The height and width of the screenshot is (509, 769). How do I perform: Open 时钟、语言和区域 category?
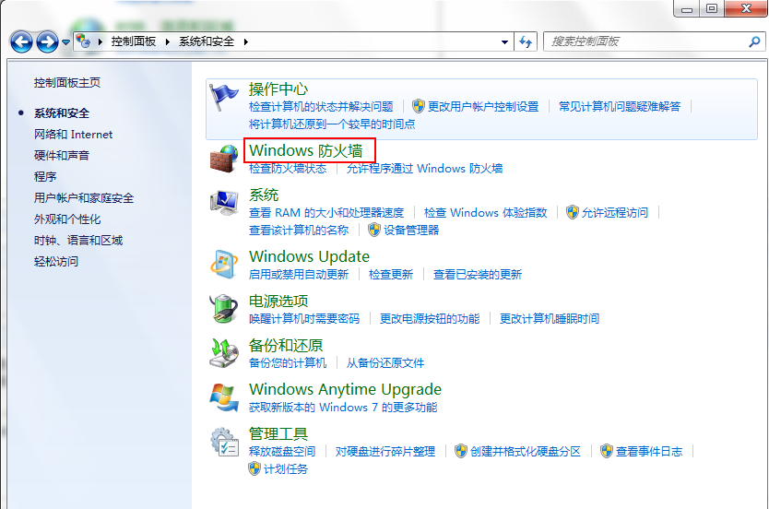pyautogui.click(x=78, y=241)
